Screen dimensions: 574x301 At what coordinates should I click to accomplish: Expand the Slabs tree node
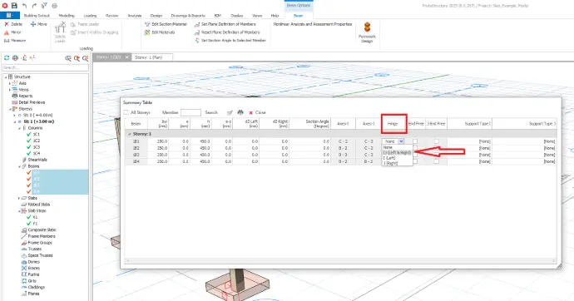19,198
